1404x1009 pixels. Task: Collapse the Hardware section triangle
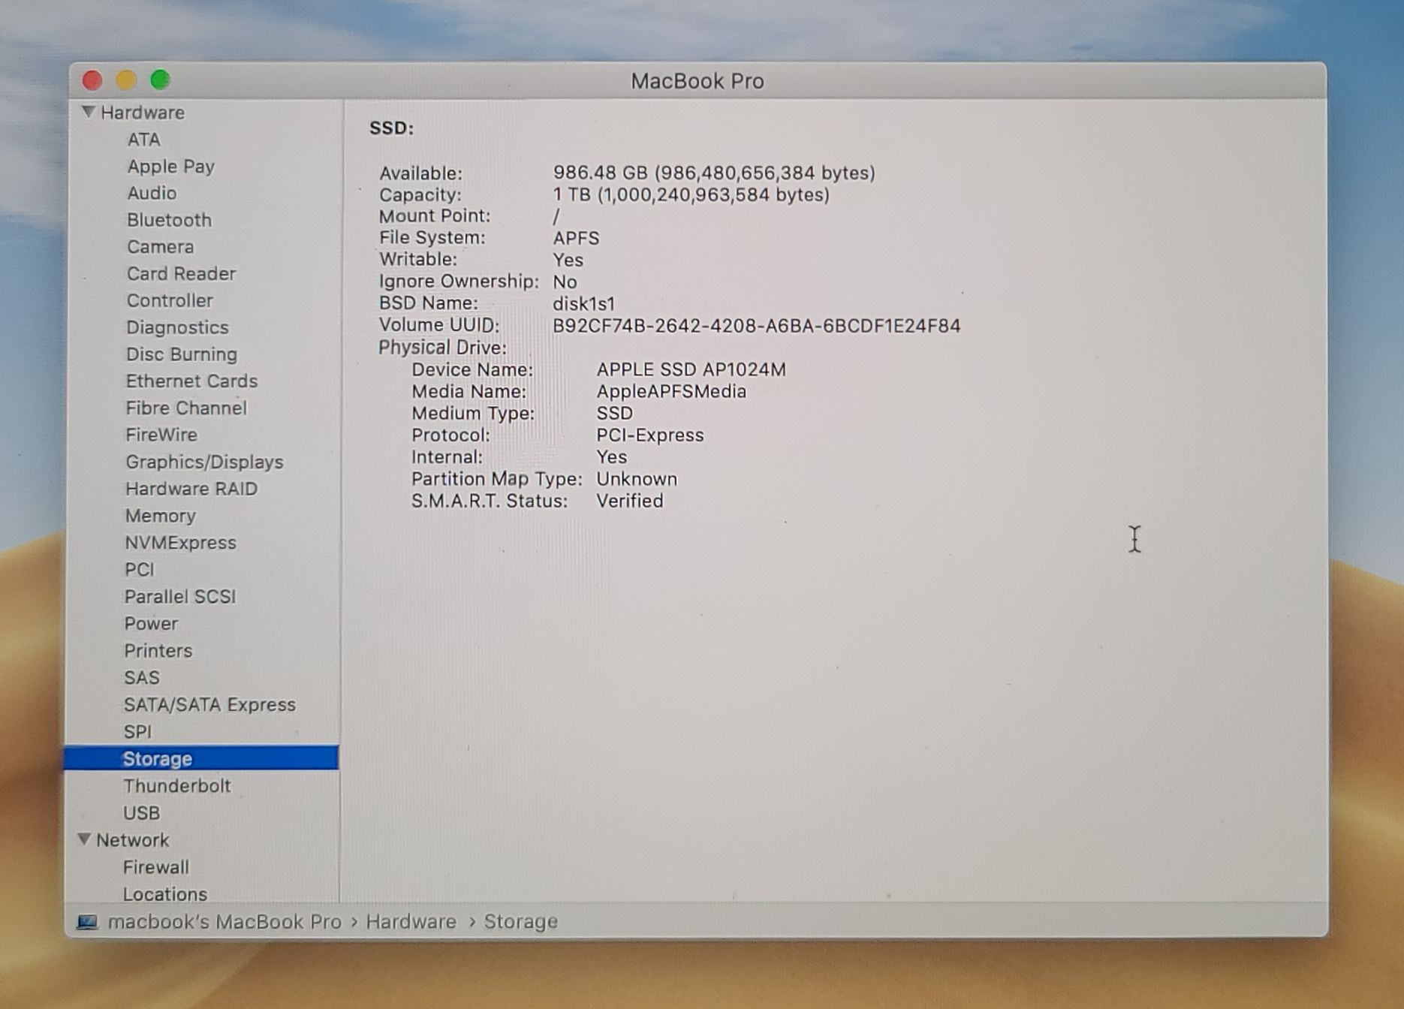pos(89,112)
